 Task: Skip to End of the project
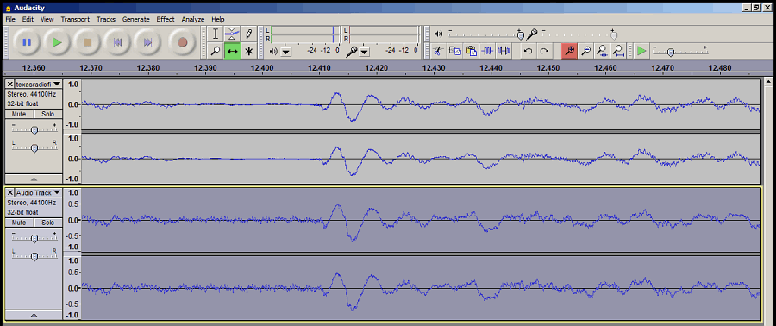147,42
